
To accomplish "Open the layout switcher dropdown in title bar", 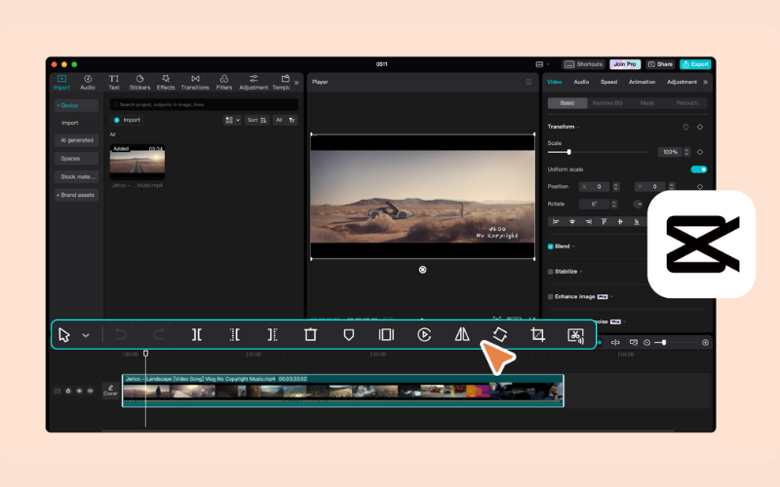I will tap(542, 64).
